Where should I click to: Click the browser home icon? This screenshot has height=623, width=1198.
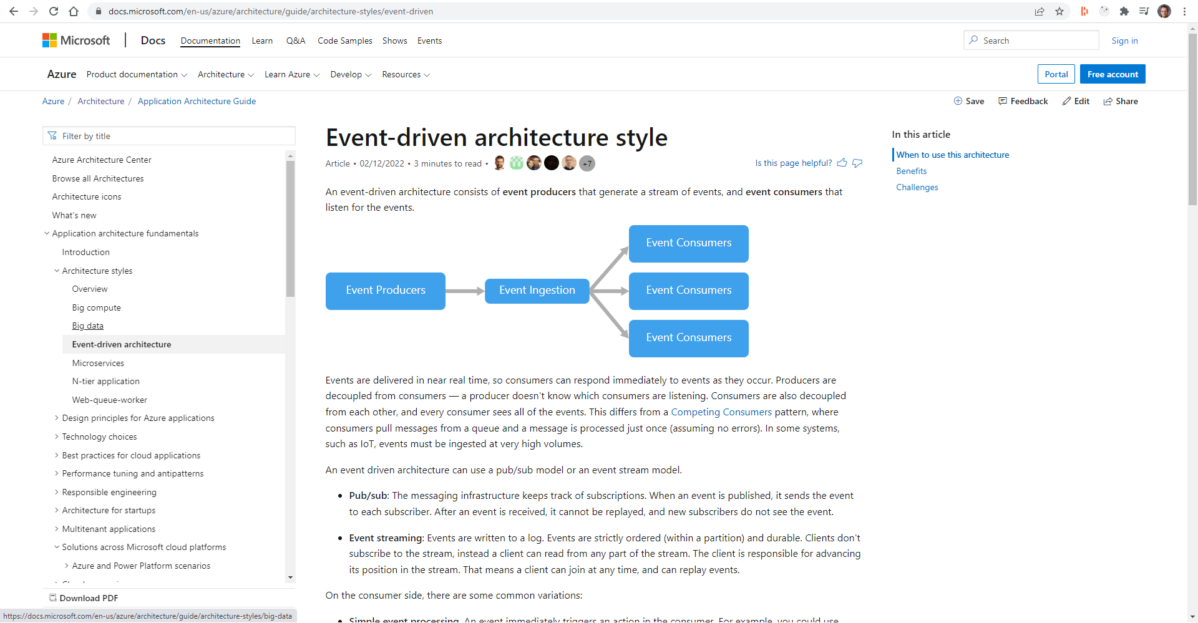coord(74,11)
